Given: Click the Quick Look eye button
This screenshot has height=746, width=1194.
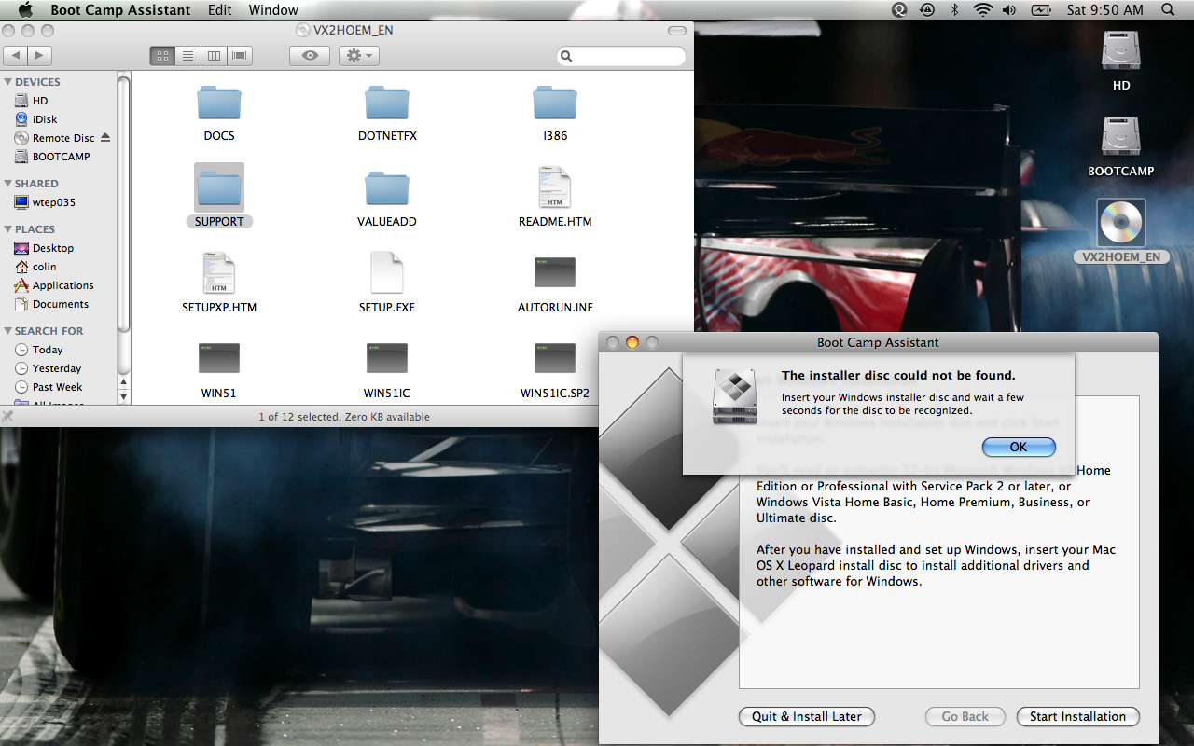Looking at the screenshot, I should (310, 56).
